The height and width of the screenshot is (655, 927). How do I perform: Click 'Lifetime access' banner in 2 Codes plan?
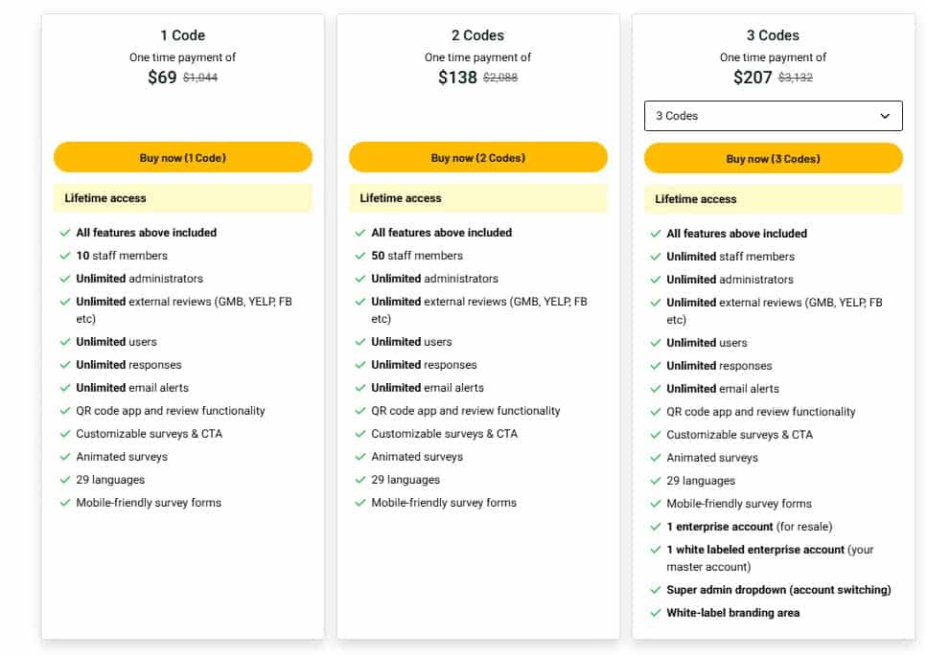(477, 198)
